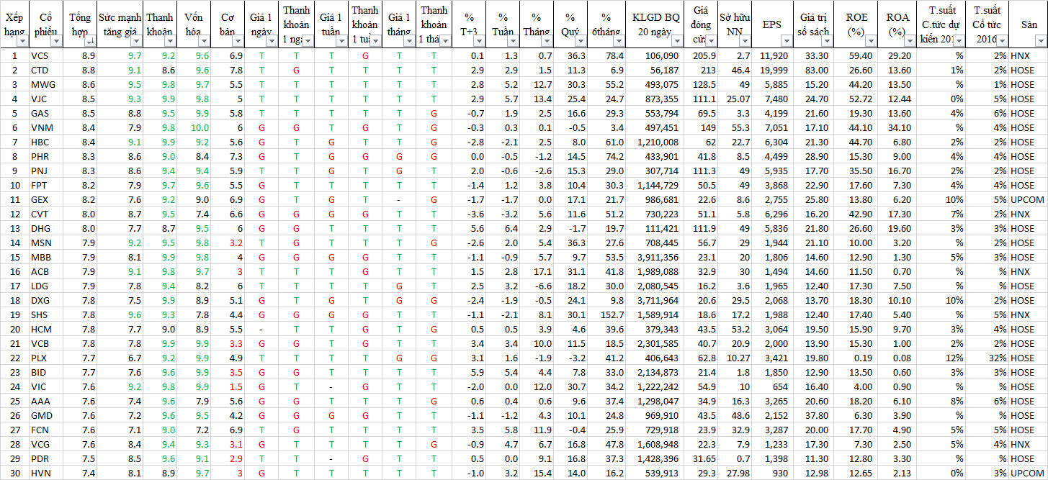Select the DHG stock ticker cell
Screen dimensions: 1048x480
(x=47, y=228)
